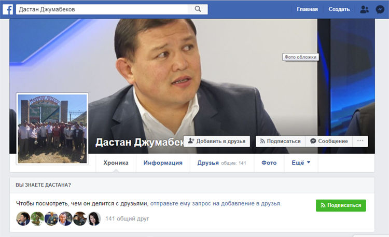Click the search magnifier icon
Viewport: 389px width, 237px height.
click(x=198, y=9)
